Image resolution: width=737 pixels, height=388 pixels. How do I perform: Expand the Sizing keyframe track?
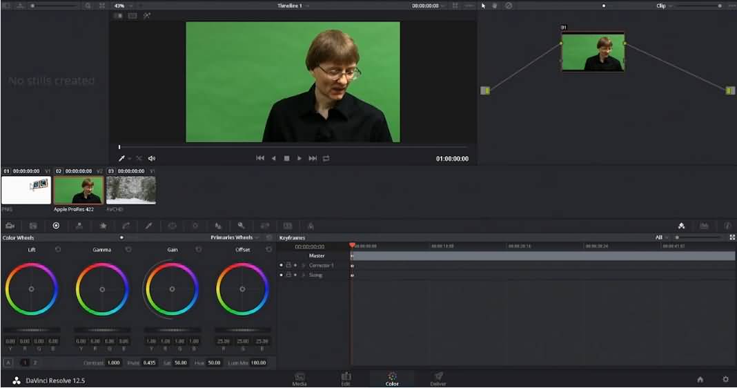303,275
